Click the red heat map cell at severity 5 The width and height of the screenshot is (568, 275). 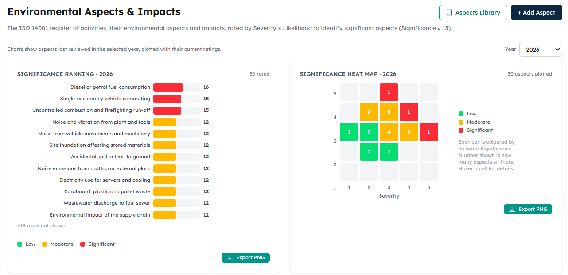point(429,132)
